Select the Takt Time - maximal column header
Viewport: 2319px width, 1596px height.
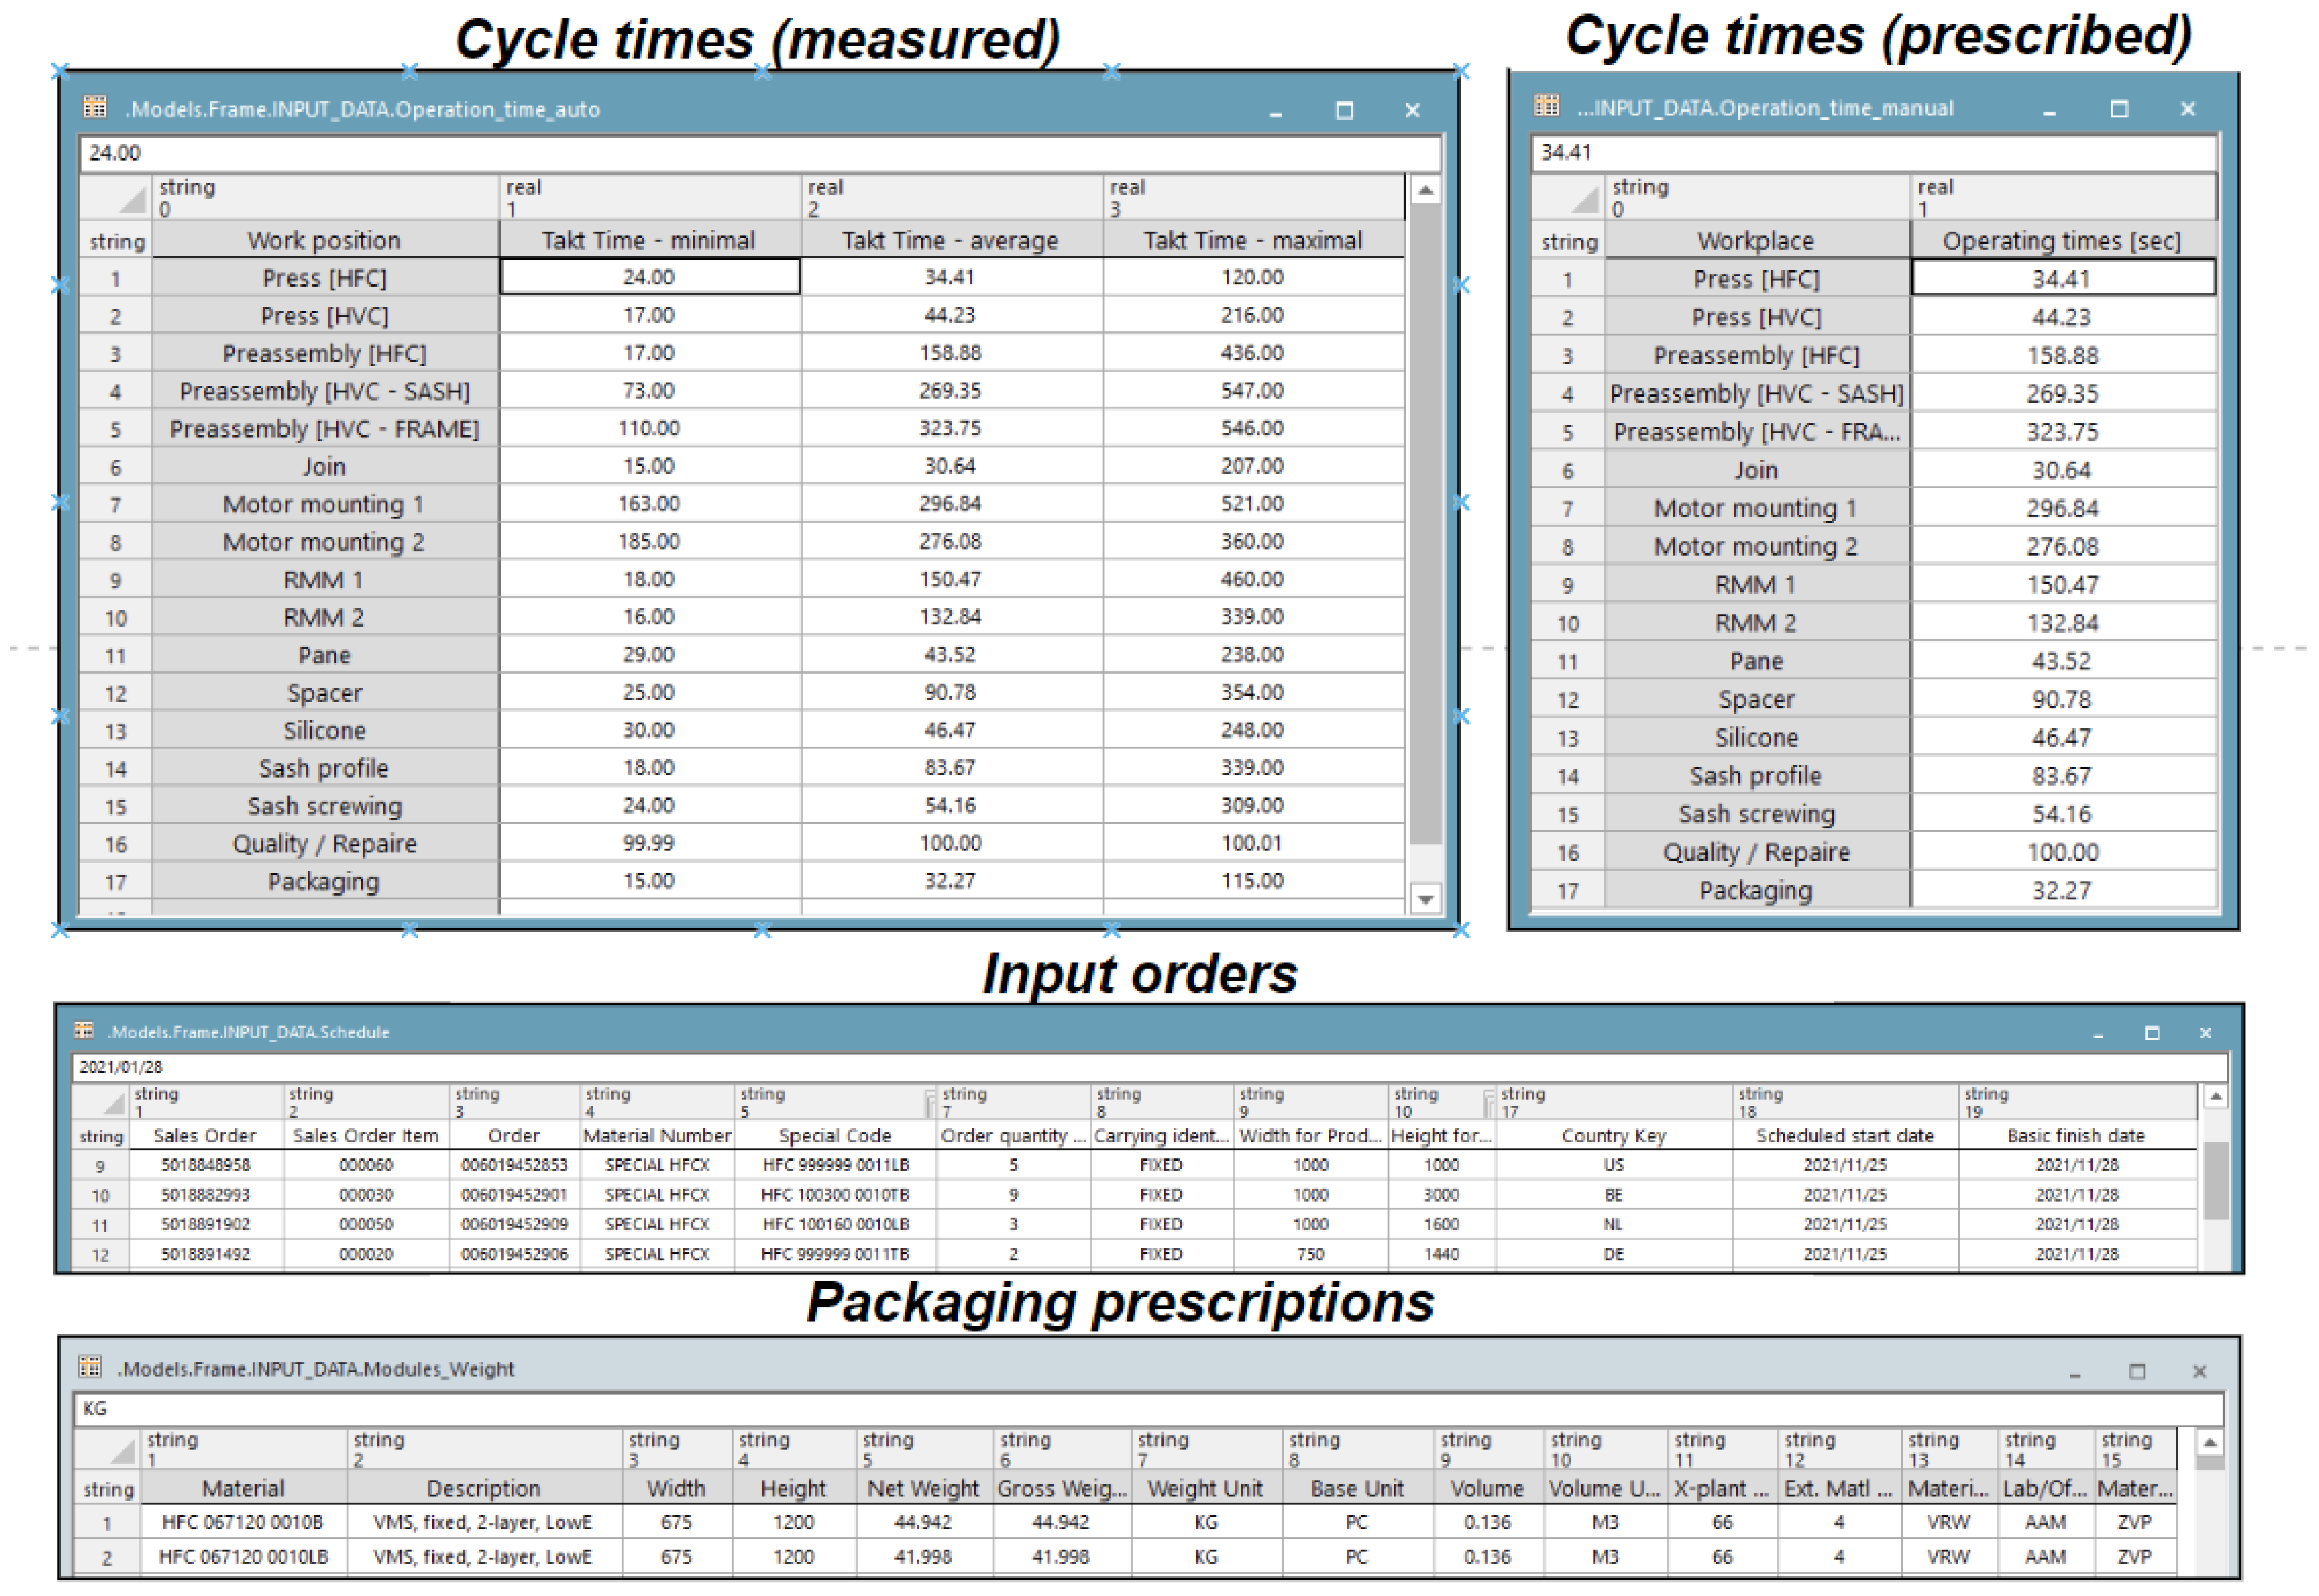click(x=1253, y=240)
